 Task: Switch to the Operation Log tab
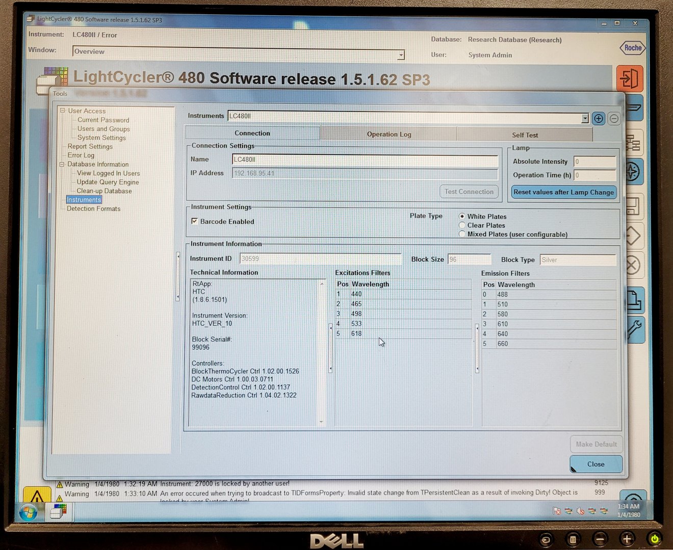tap(389, 133)
